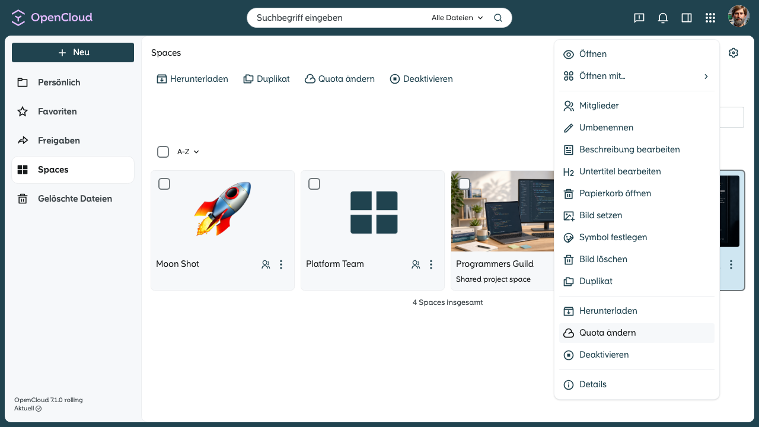Open Freigaben in sidebar

point(73,141)
